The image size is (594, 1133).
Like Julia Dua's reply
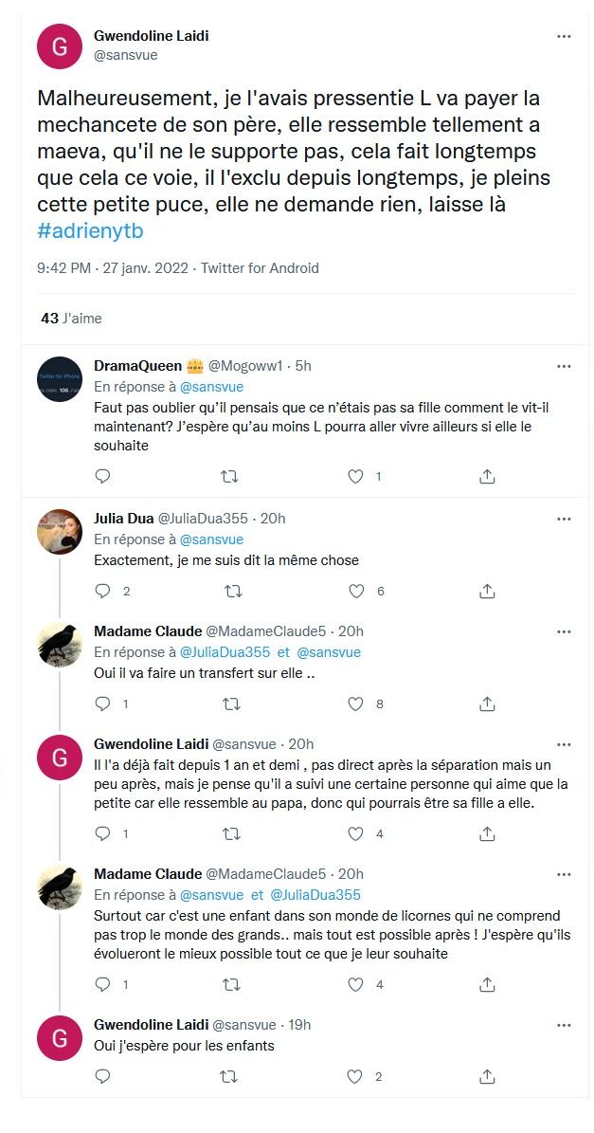(356, 591)
